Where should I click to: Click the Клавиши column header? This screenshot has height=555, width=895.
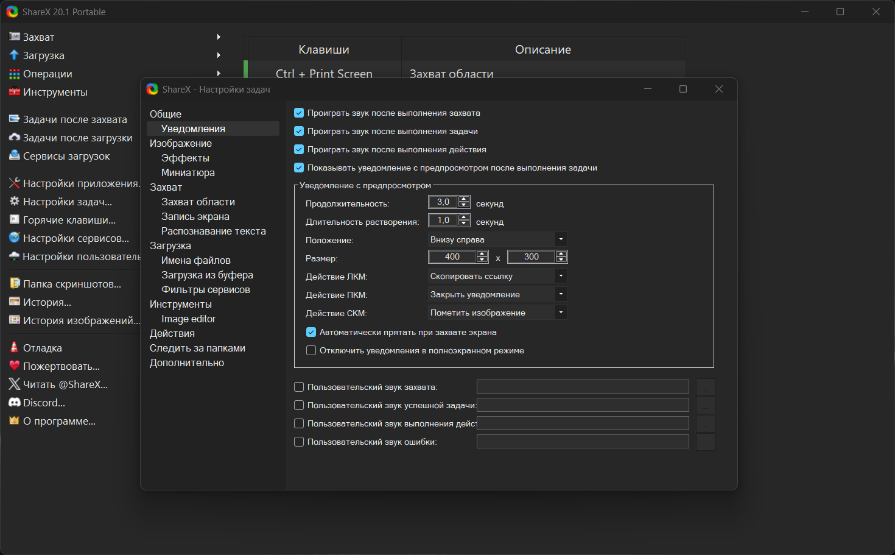coord(324,49)
